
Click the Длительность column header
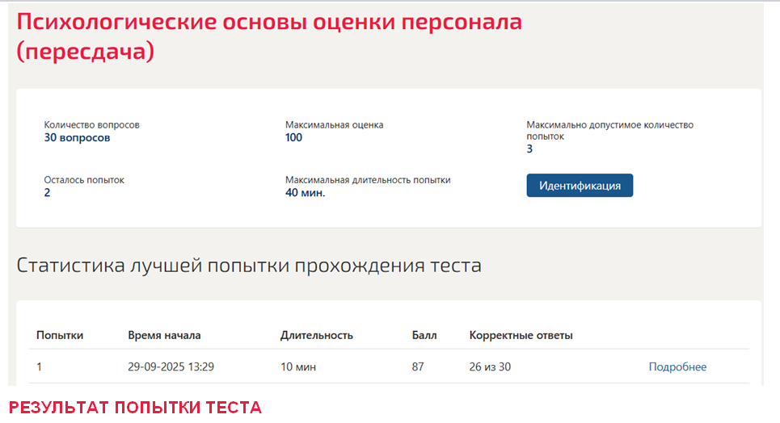(316, 336)
